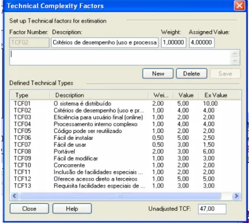The image size is (249, 223).
Task: Click the horizontal scrollbar thumb
Action: click(120, 196)
